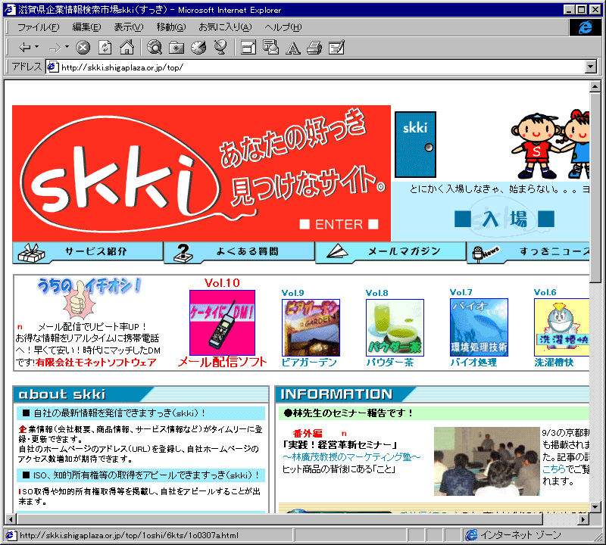606x545 pixels.
Task: Click the Font size A icon
Action: point(293,48)
